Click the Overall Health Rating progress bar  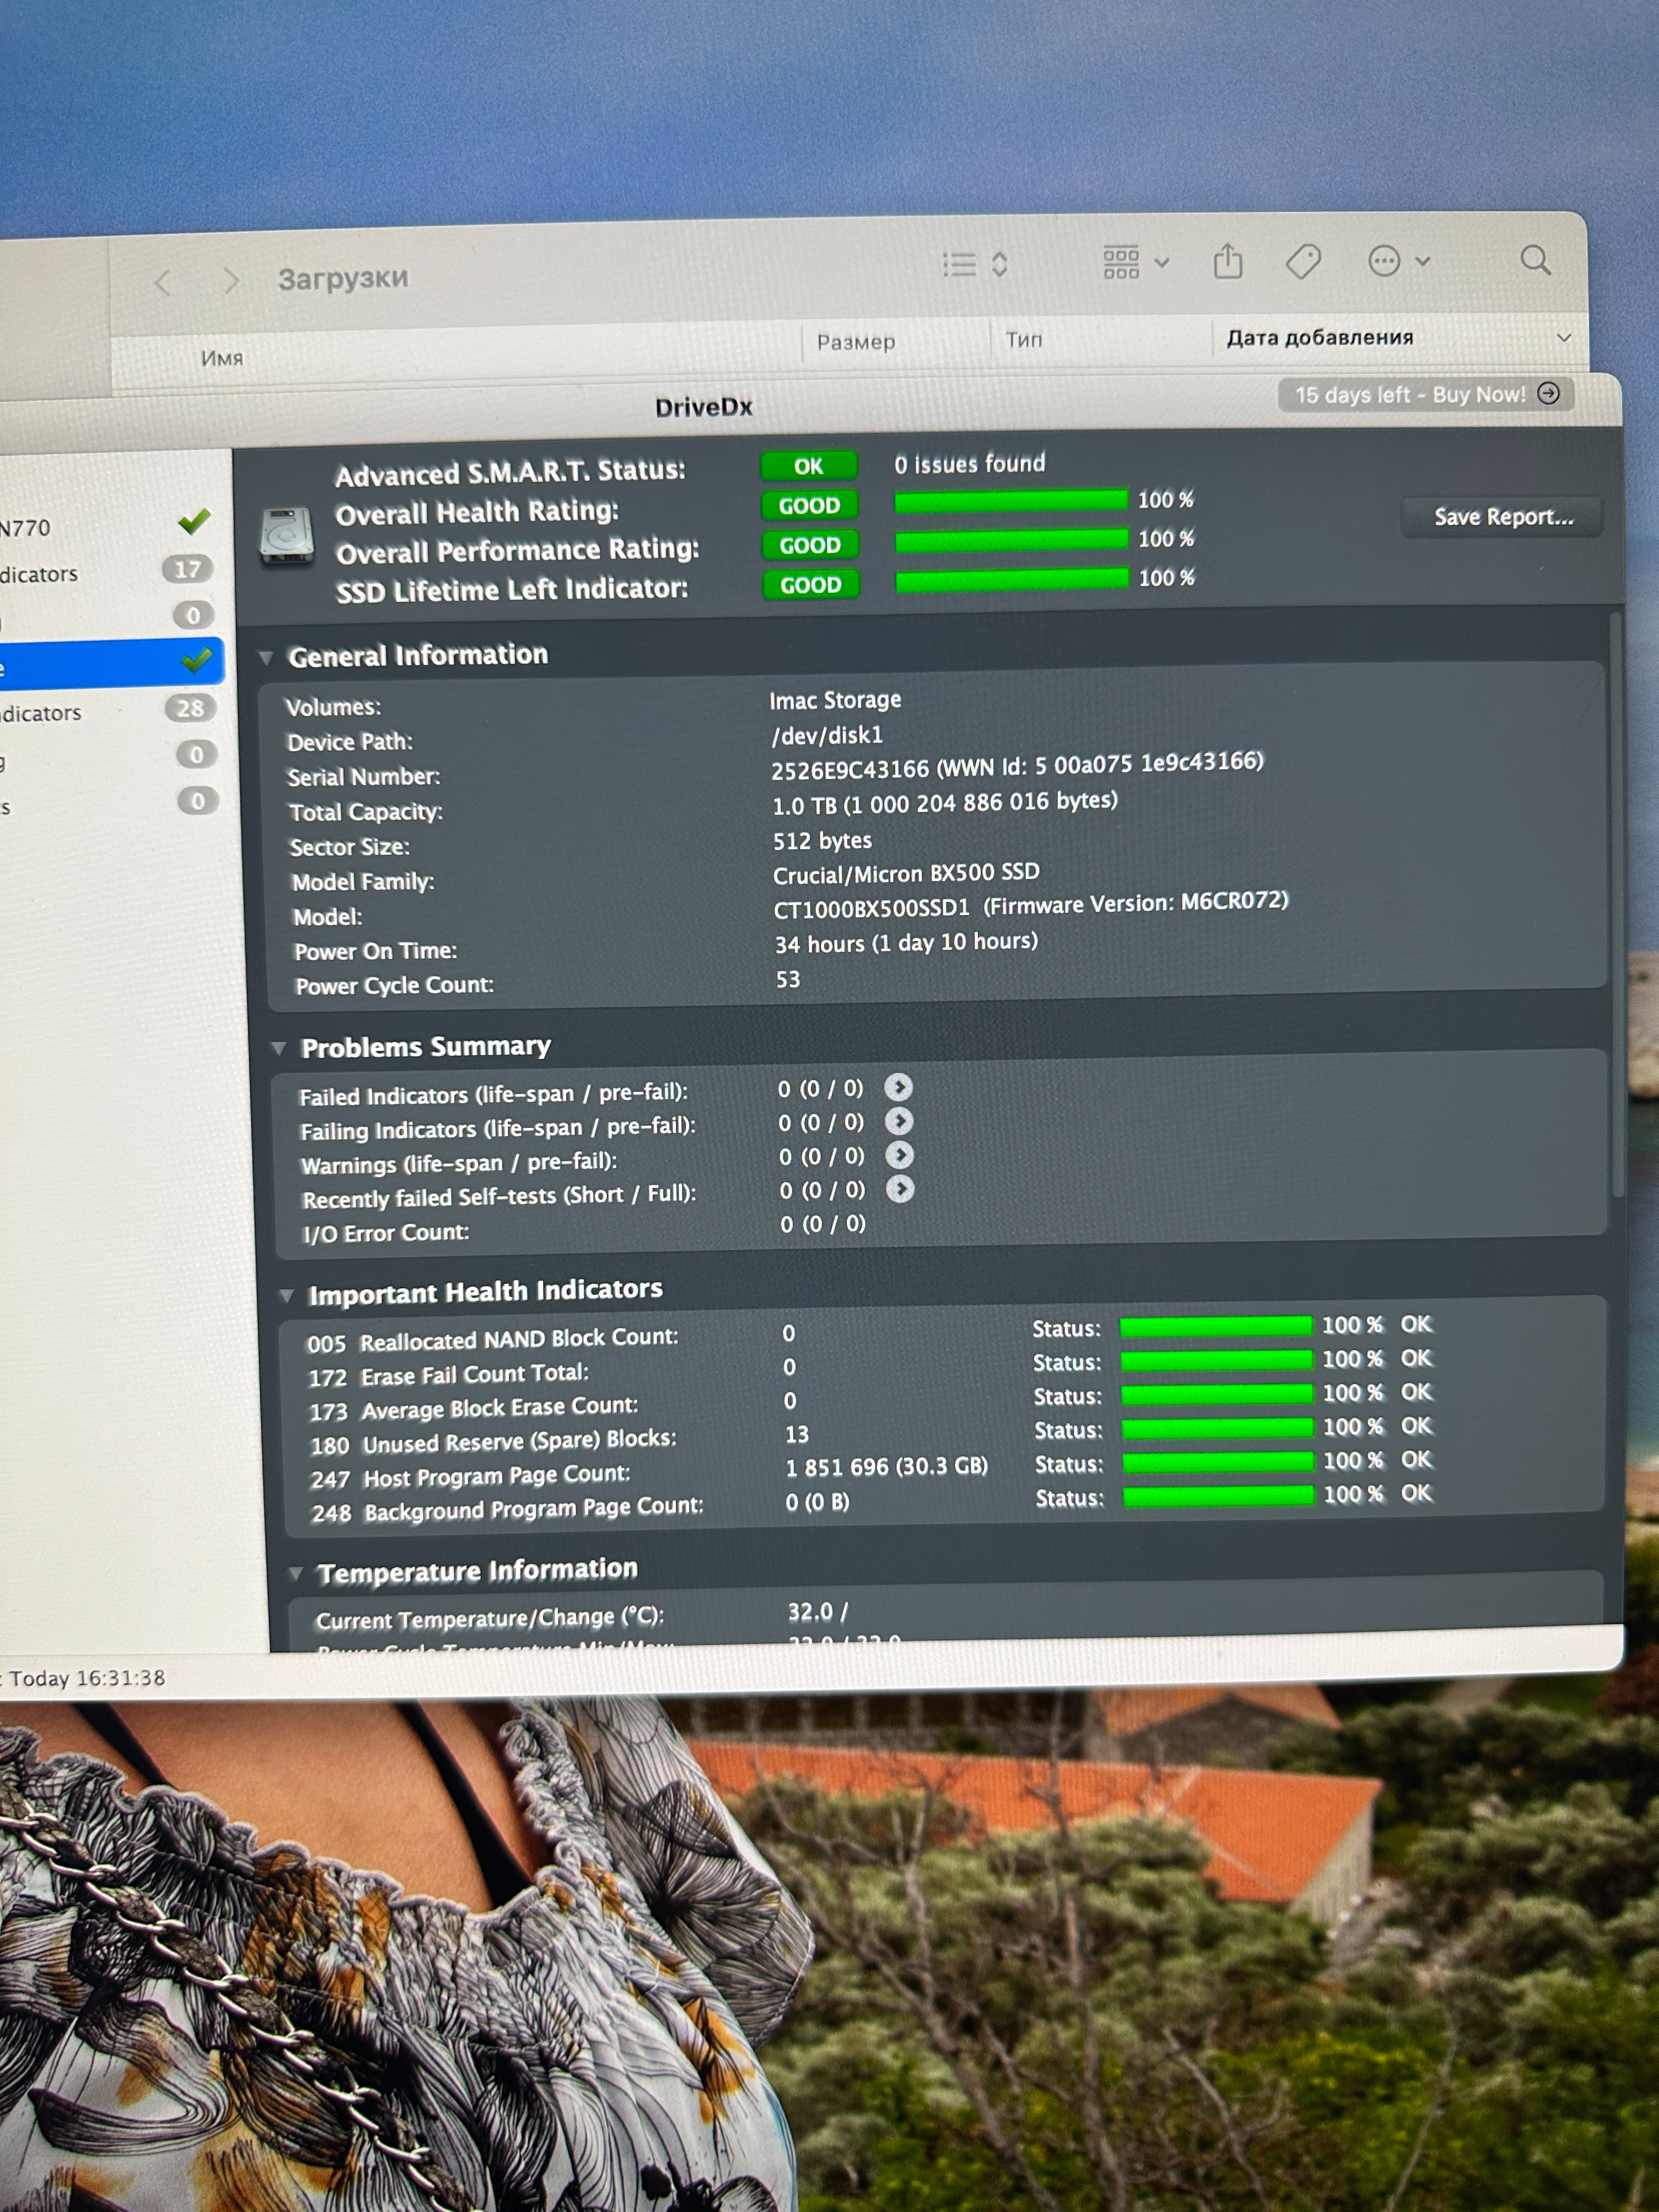coord(1011,501)
